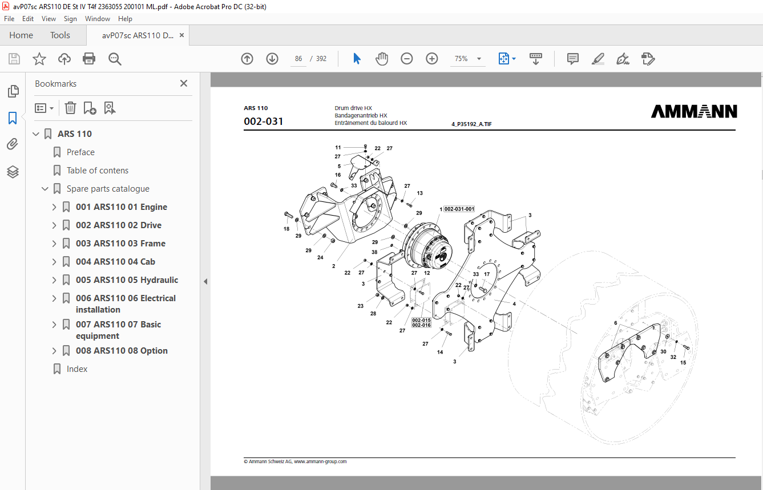Open the View menu
Screen dimensions: 763x490
click(x=49, y=19)
